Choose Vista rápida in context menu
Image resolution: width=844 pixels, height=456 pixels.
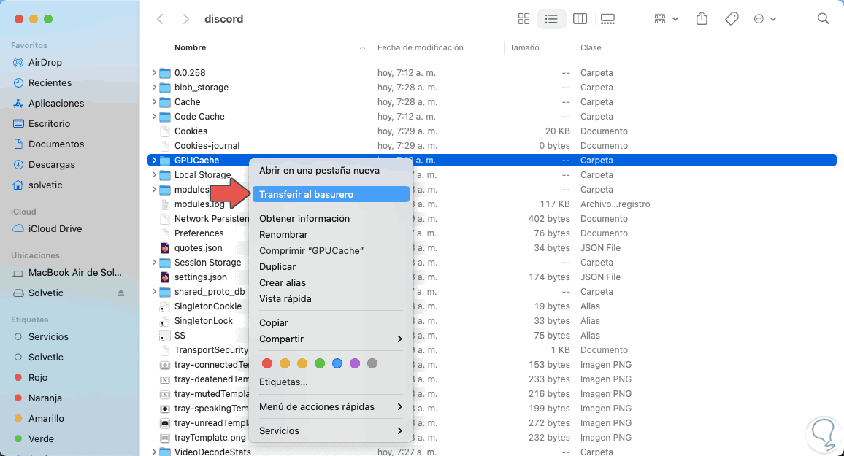(x=331, y=299)
